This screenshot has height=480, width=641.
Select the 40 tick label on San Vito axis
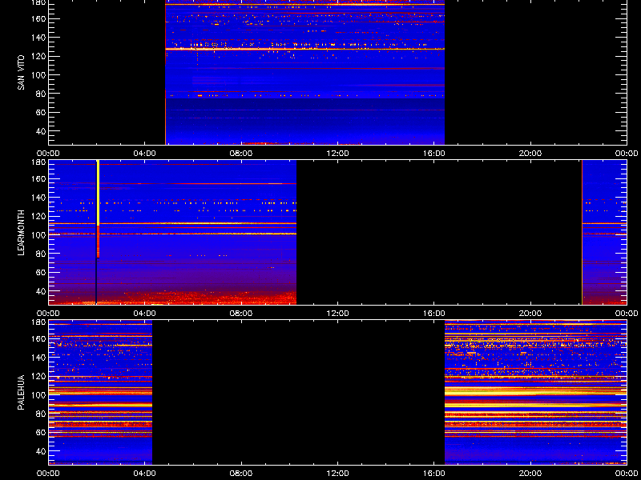[x=42, y=131]
